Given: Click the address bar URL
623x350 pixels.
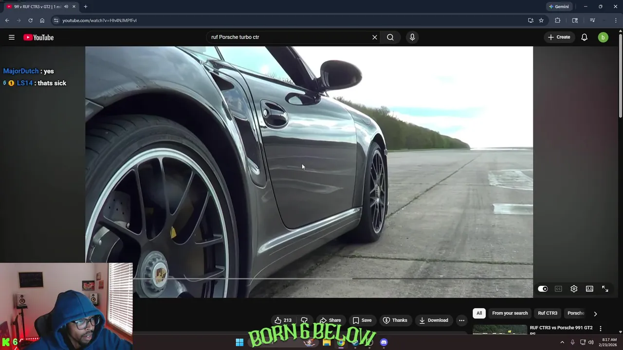Looking at the screenshot, I should point(99,20).
